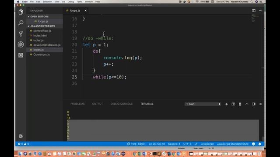Maximize the panel with the up chevron
Viewport: 280px width, 157px height.
247,104
